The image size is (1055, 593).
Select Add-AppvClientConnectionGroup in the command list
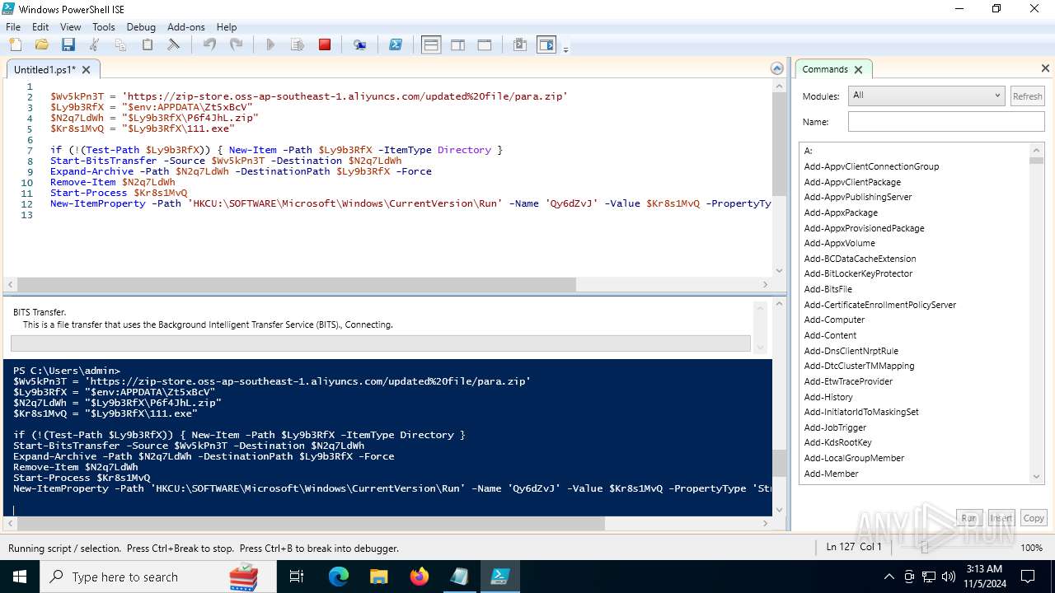click(871, 166)
